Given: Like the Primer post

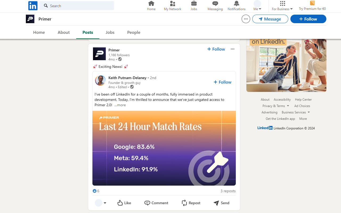Looking at the screenshot, I should [124, 203].
